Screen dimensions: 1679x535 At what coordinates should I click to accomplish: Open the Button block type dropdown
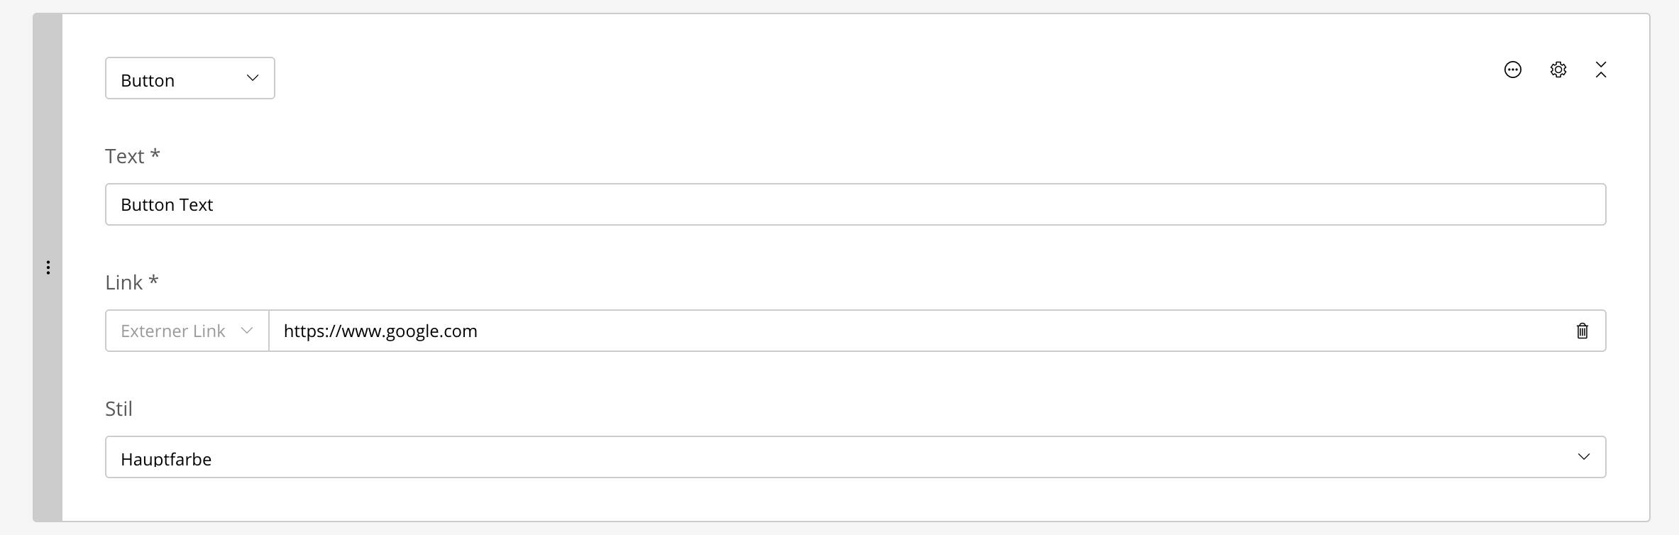coord(189,78)
